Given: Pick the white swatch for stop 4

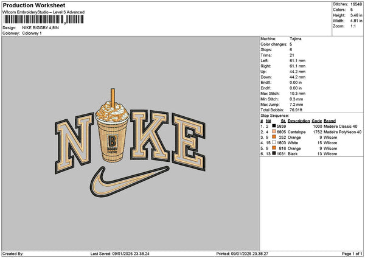Looking at the screenshot, I should click(274, 143).
